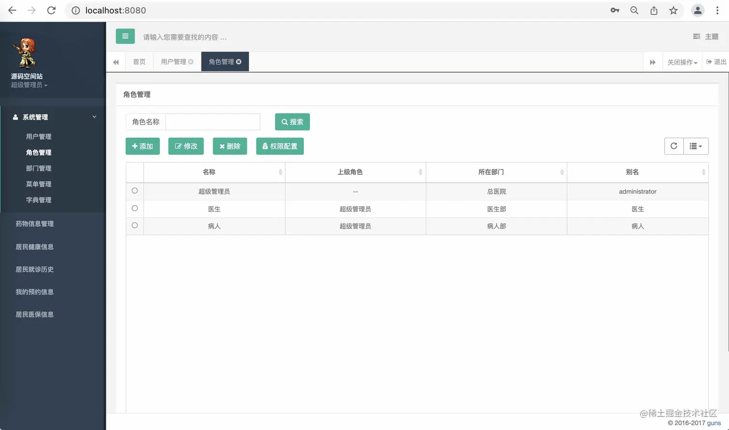Screen dimensions: 729x430
Task: Select the 超级管理员 row radio button
Action: pos(135,191)
